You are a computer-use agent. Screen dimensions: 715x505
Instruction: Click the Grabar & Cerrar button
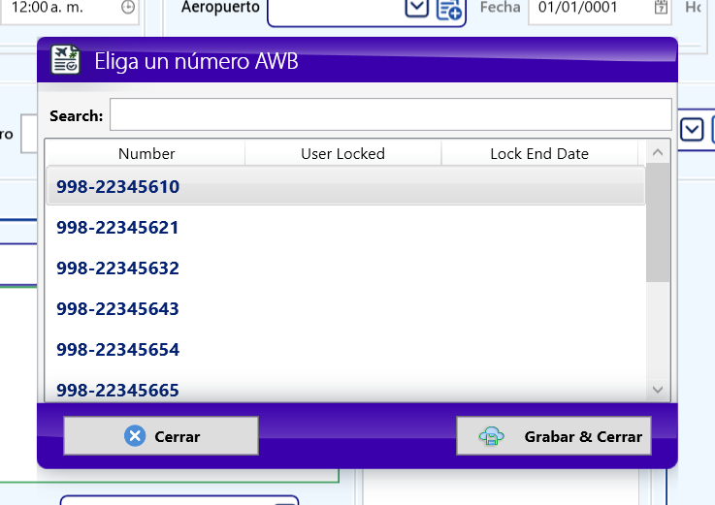click(x=554, y=436)
